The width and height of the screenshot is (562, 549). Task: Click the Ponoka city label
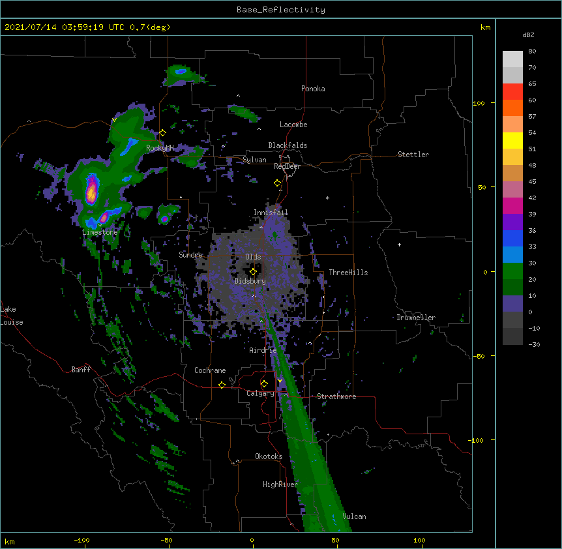click(313, 89)
